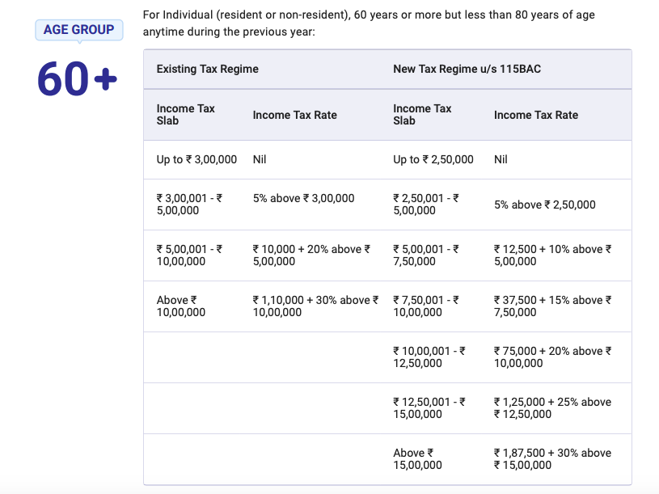The image size is (659, 494).
Task: Click the ₹ 1,25,000 + 25% rate cell
Action: pos(552,407)
